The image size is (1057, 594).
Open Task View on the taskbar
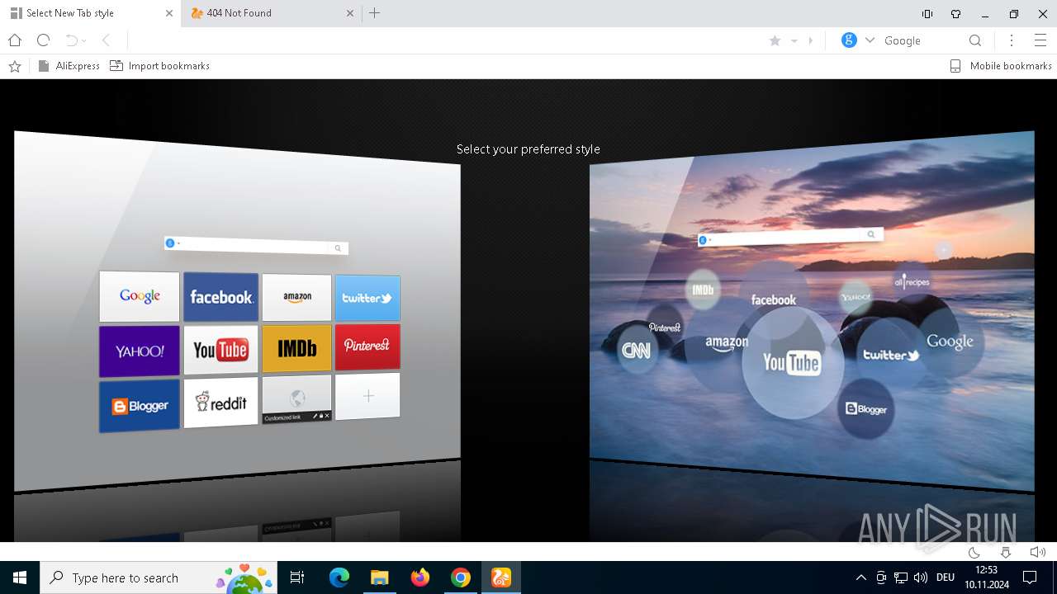click(297, 577)
